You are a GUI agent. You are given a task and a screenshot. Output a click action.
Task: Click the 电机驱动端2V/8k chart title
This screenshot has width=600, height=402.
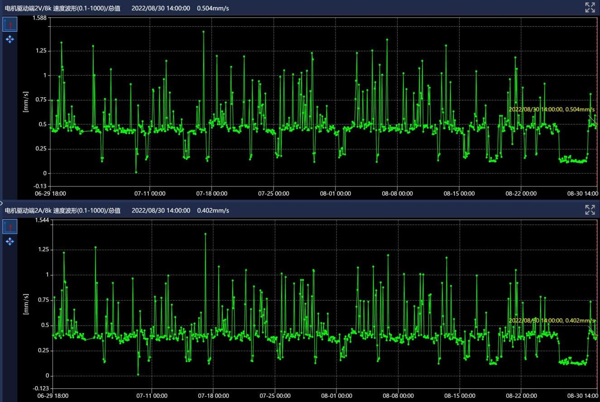tap(62, 8)
